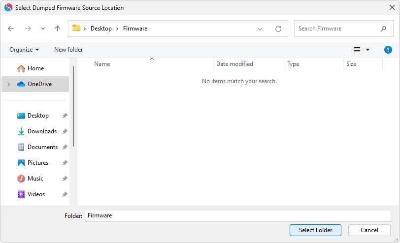Expand the address bar history dropdown
Viewport: 400px width, 243px height.
pos(260,29)
